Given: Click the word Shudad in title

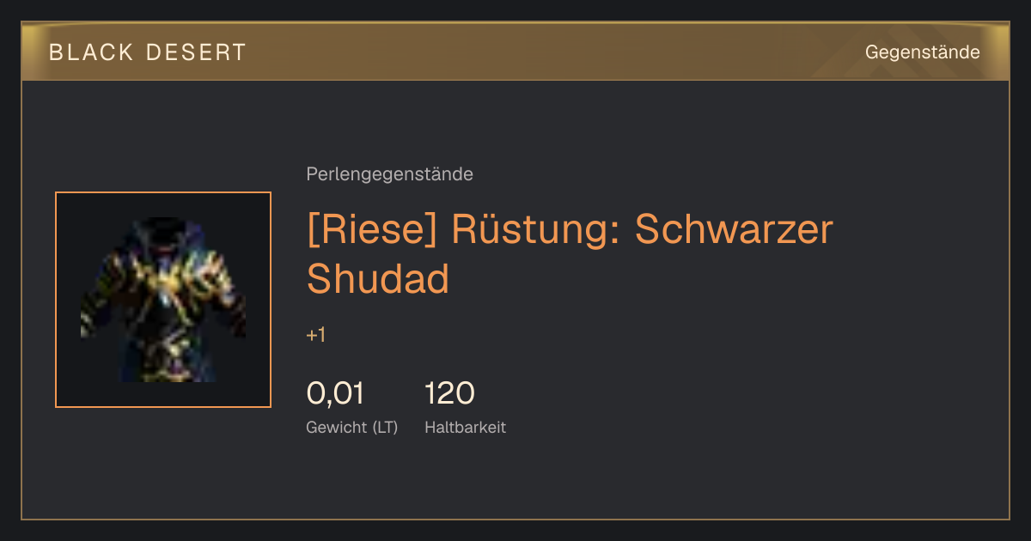Looking at the screenshot, I should [378, 277].
